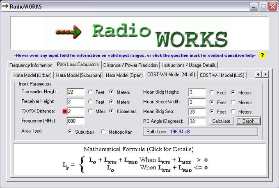Select the Hata Model (Open) tab
The width and height of the screenshot is (279, 188).
(124, 75)
